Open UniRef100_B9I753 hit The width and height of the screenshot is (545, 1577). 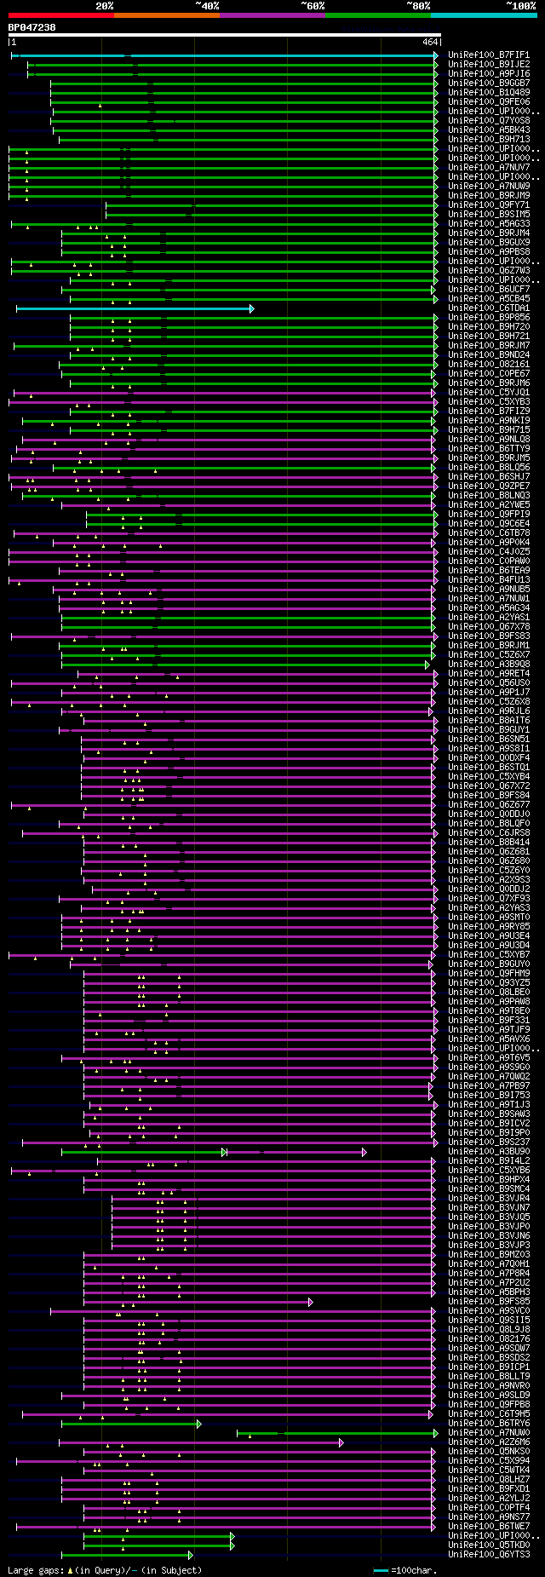489,1096
